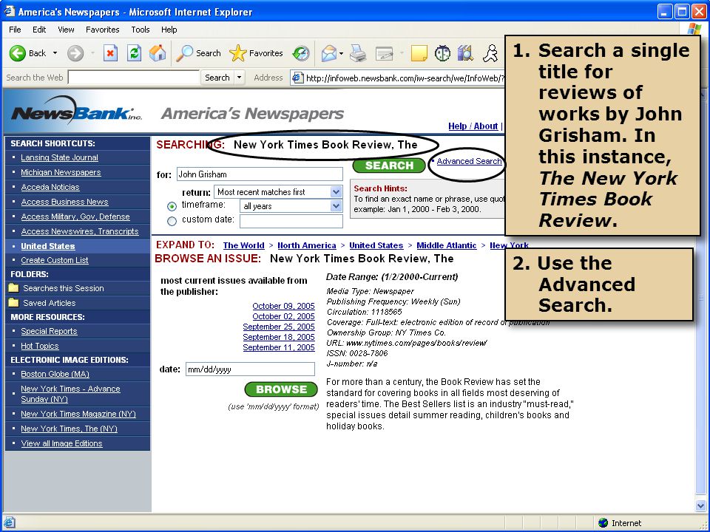This screenshot has height=532, width=710.
Task: Click the green BROWSE button
Action: (x=281, y=389)
